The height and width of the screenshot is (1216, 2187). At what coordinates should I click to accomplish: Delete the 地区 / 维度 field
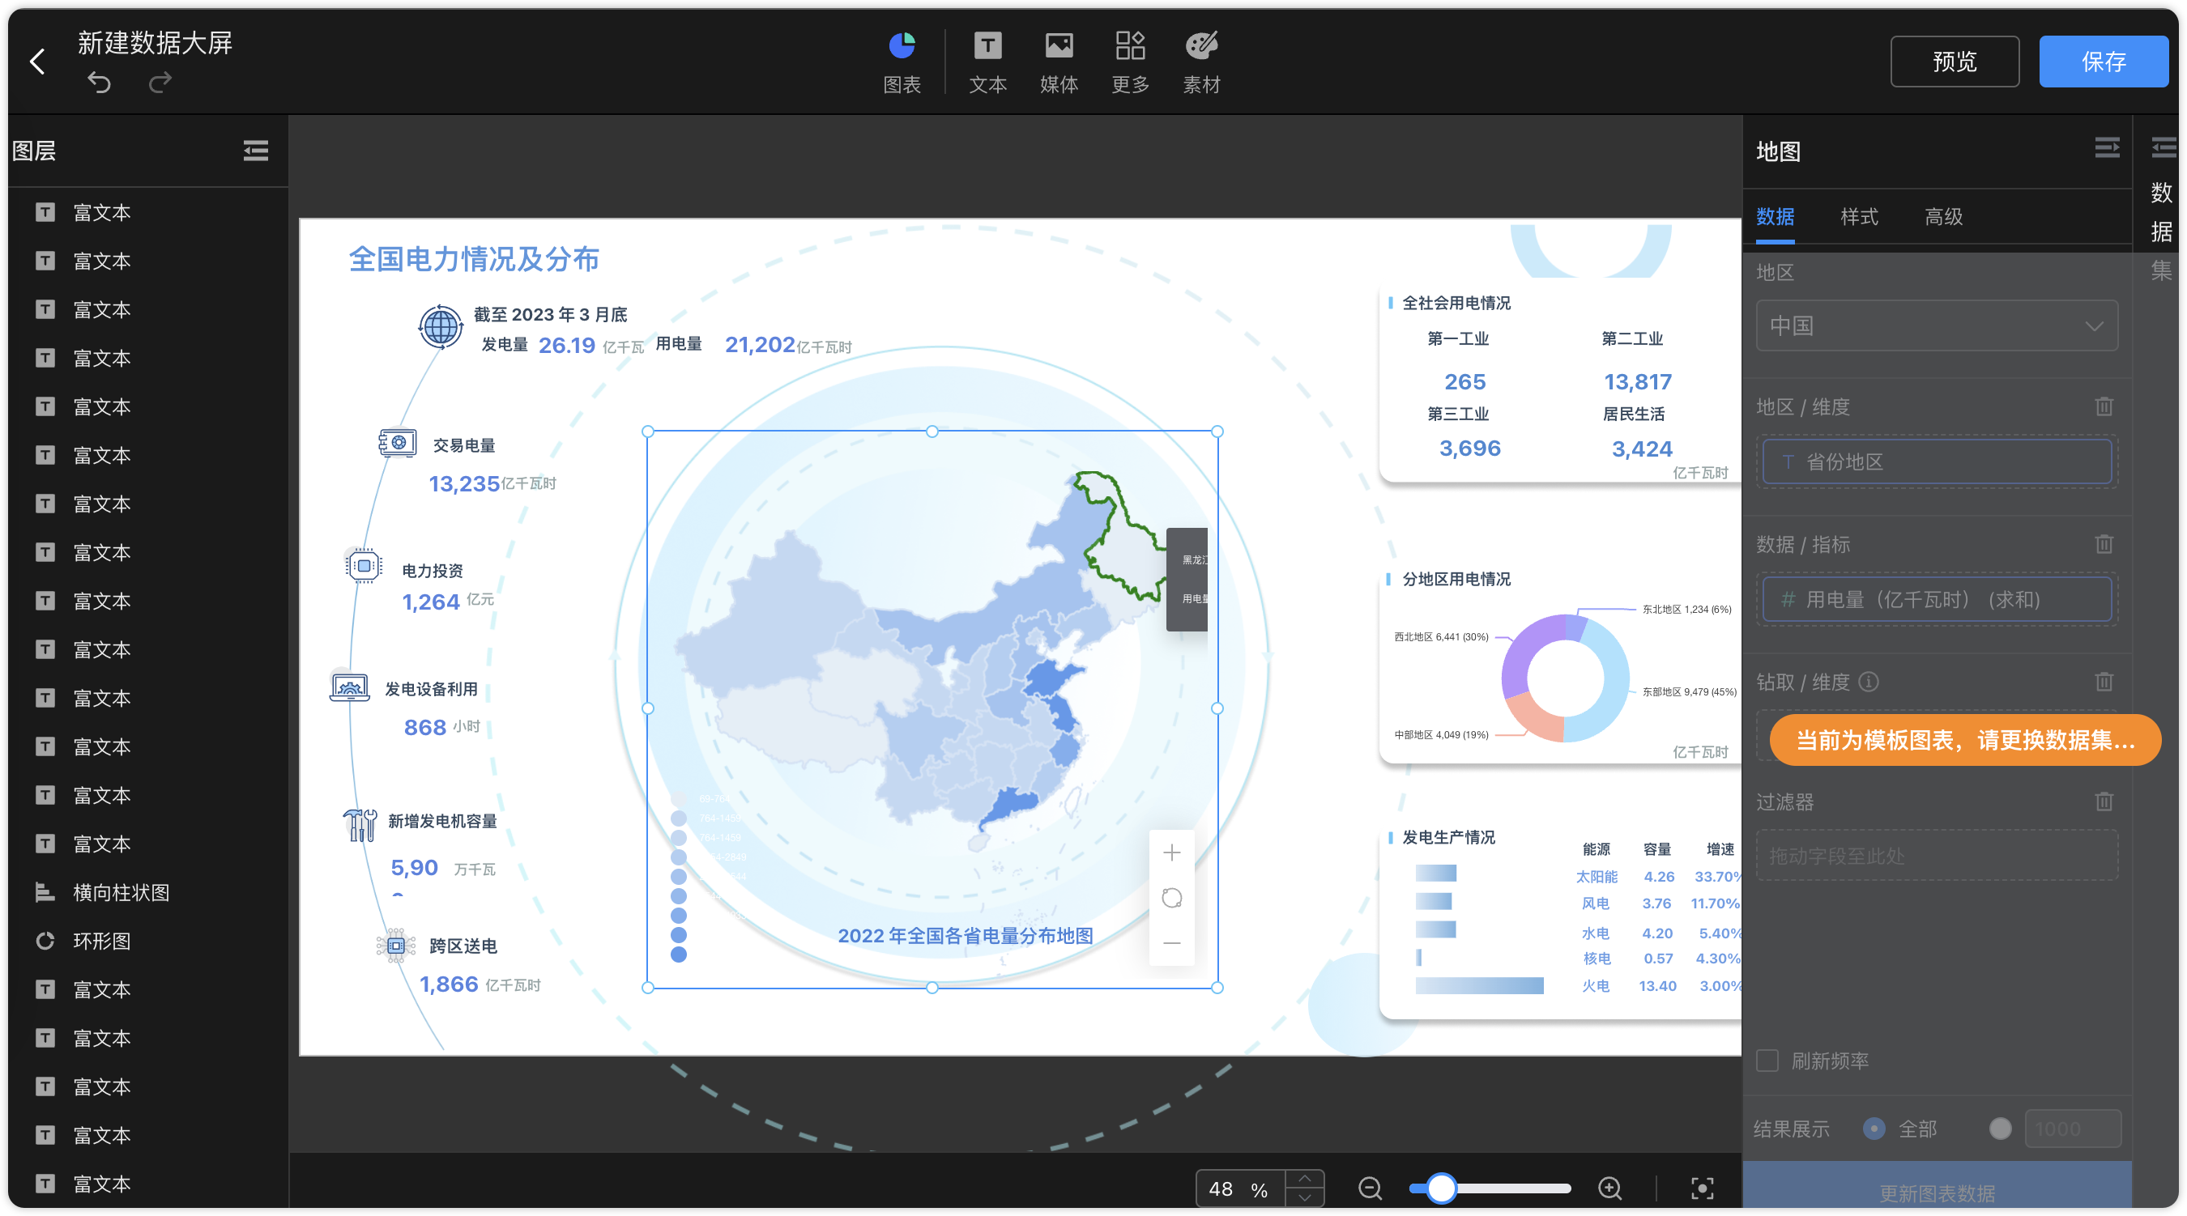pyautogui.click(x=2103, y=406)
